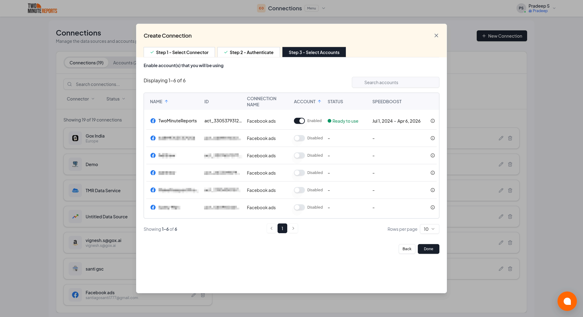
Task: Go to Step 1 - Select Connector tab
Action: tap(179, 52)
